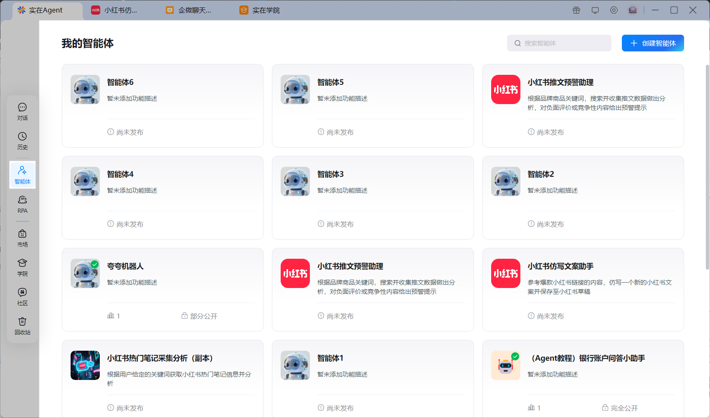Viewport: 710px width, 418px height.
Task: Click 小红书仿写文案助手 red logo icon
Action: click(506, 273)
